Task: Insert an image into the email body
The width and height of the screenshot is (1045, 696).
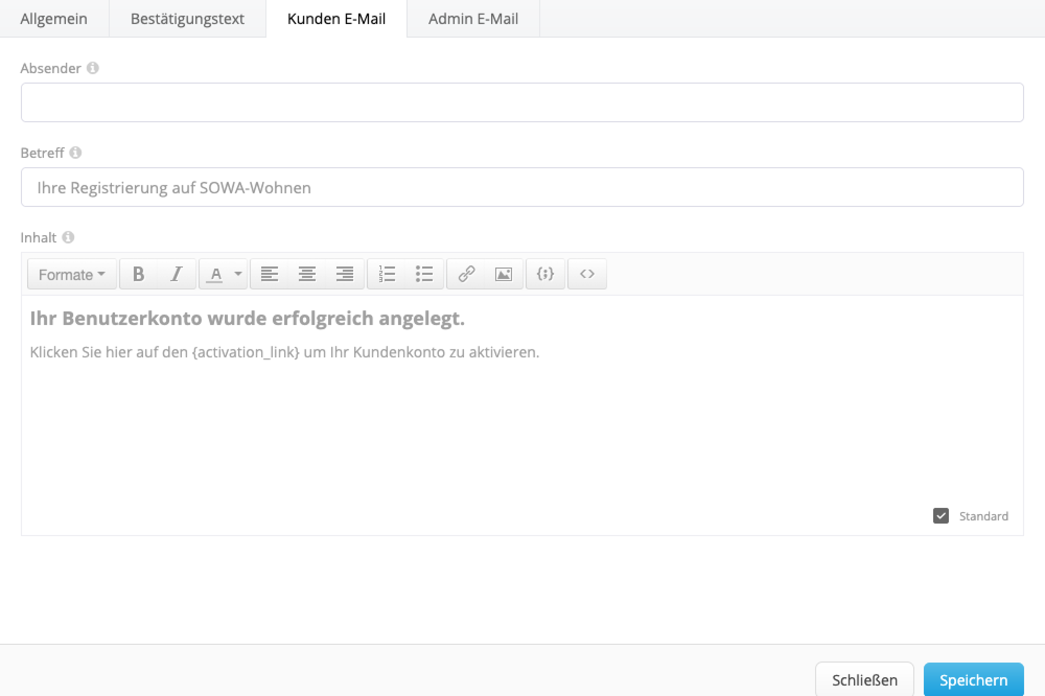Action: 503,274
